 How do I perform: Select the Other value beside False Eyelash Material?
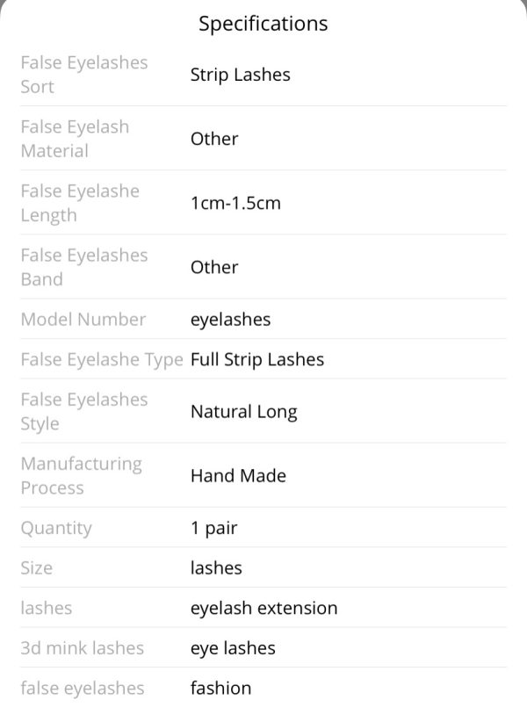214,139
